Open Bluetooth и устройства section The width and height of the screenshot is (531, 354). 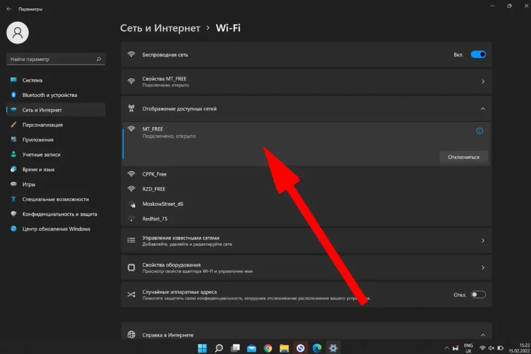pyautogui.click(x=56, y=95)
